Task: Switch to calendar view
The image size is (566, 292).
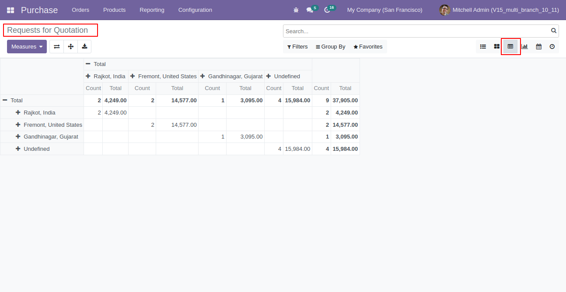Action: coord(538,47)
